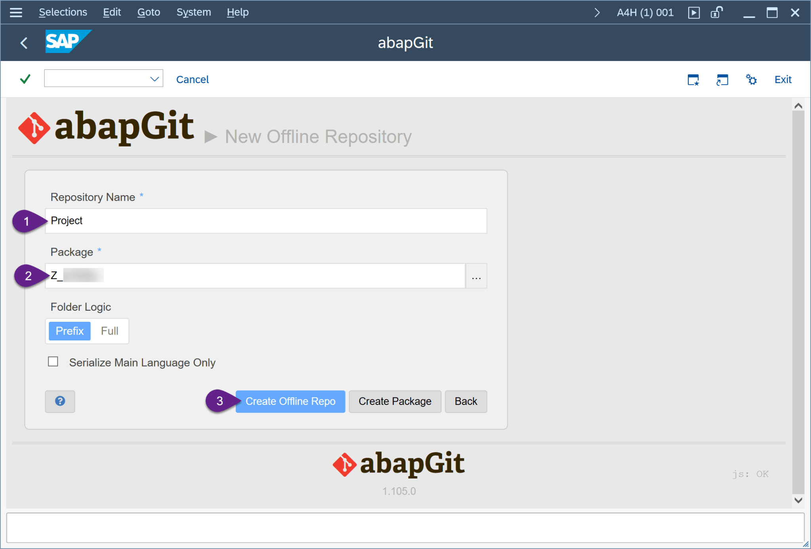
Task: Select the Prefix folder logic option
Action: 69,331
